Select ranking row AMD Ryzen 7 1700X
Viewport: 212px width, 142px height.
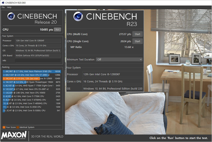point(31,85)
